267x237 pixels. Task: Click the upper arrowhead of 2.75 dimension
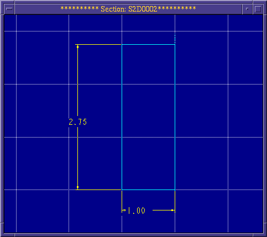[x=77, y=47]
